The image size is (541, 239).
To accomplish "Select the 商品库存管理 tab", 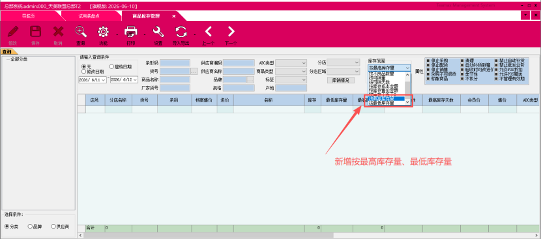I will coord(146,16).
